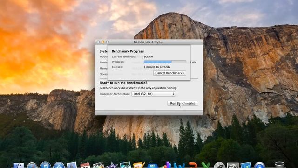The width and height of the screenshot is (298, 168).
Task: Click the 'Geekbench works best' notice text
Action: coord(138,88)
